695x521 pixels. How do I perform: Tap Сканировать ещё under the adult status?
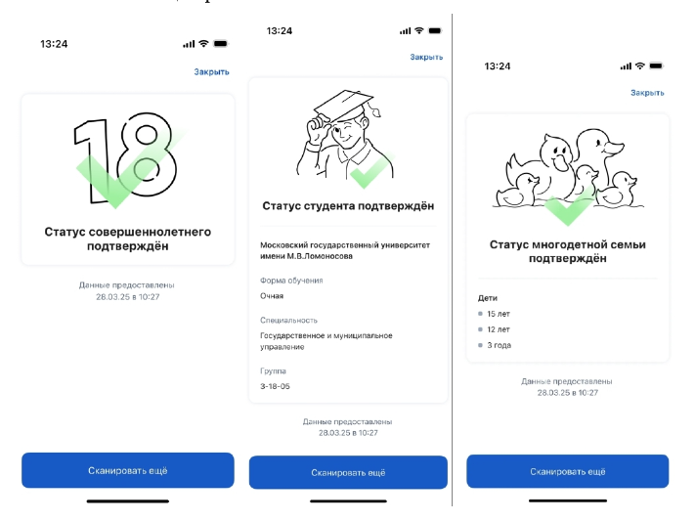[x=128, y=470]
